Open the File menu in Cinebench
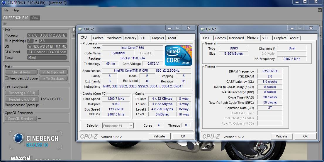 [x=6, y=10]
